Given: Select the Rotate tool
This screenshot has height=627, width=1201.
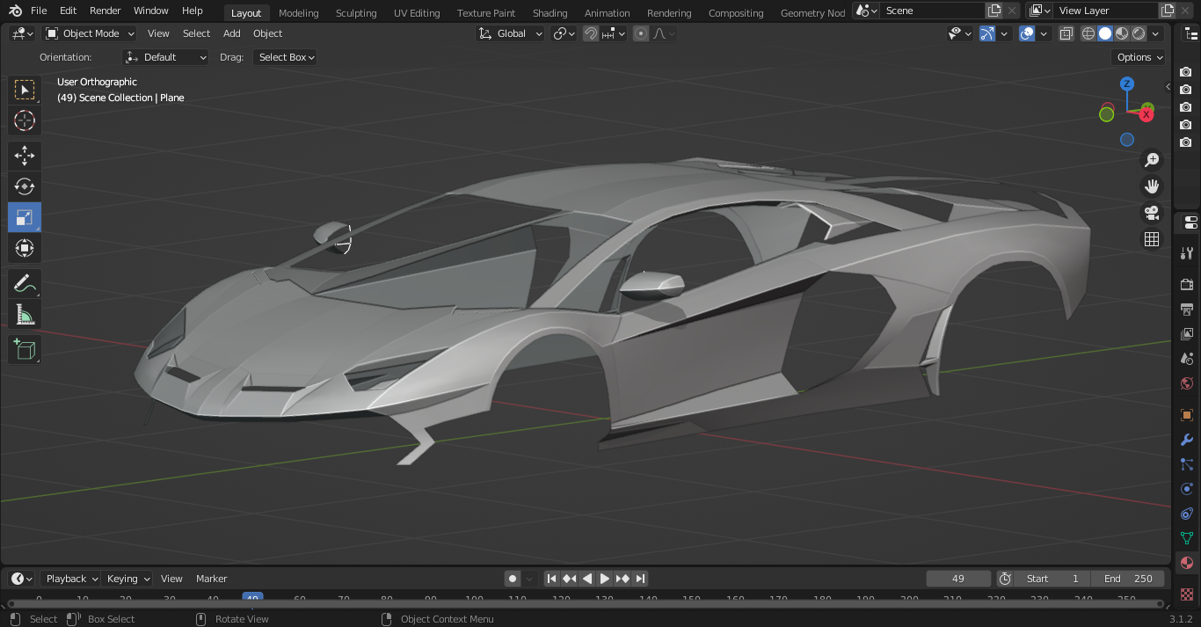Looking at the screenshot, I should click(25, 186).
